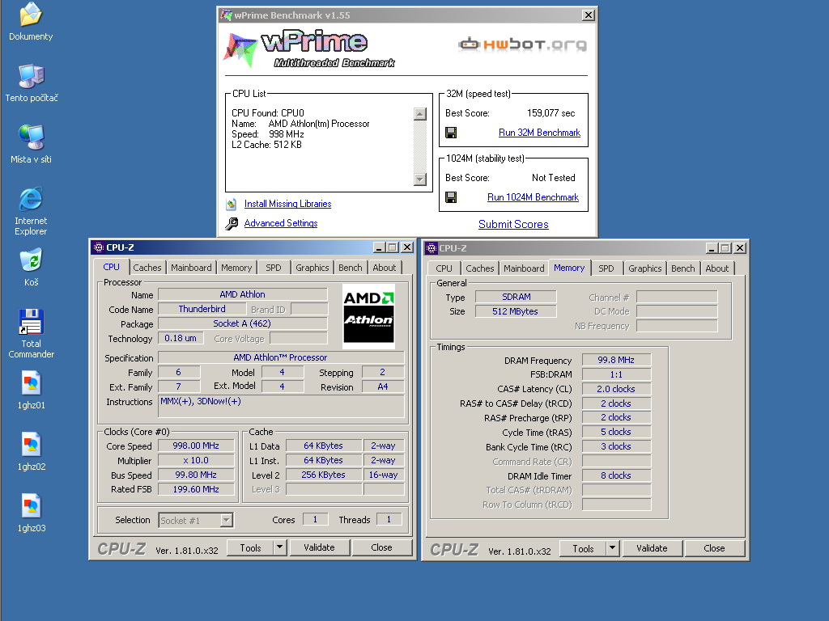829x621 pixels.
Task: Click the Multiplier x 10.0 value
Action: pos(196,460)
